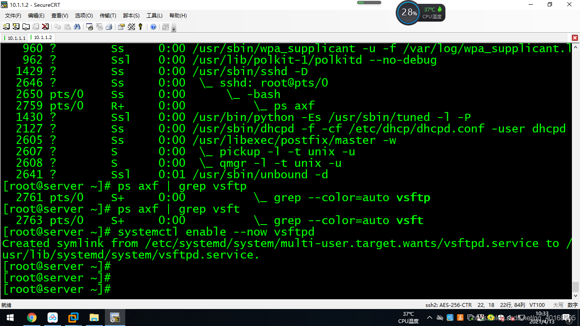Click the '/usr/sbin/unbound -d' process line
The height and width of the screenshot is (326, 580).
[x=260, y=174]
